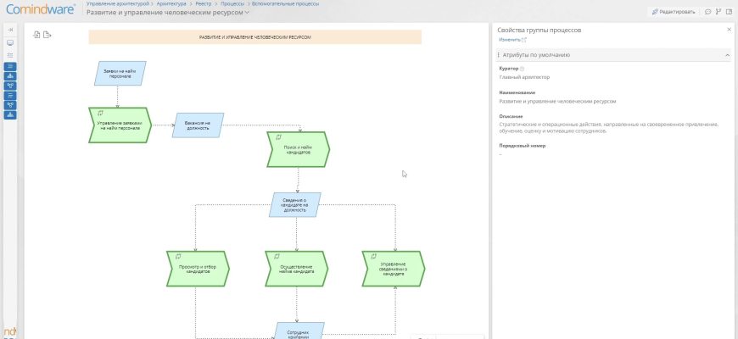Close the Свойства группы процессов panel
Screen dimensions: 738x339
point(729,30)
